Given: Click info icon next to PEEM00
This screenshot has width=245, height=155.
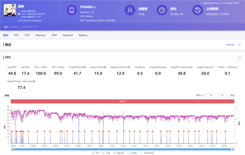Looking at the screenshot, I should pos(95,7).
